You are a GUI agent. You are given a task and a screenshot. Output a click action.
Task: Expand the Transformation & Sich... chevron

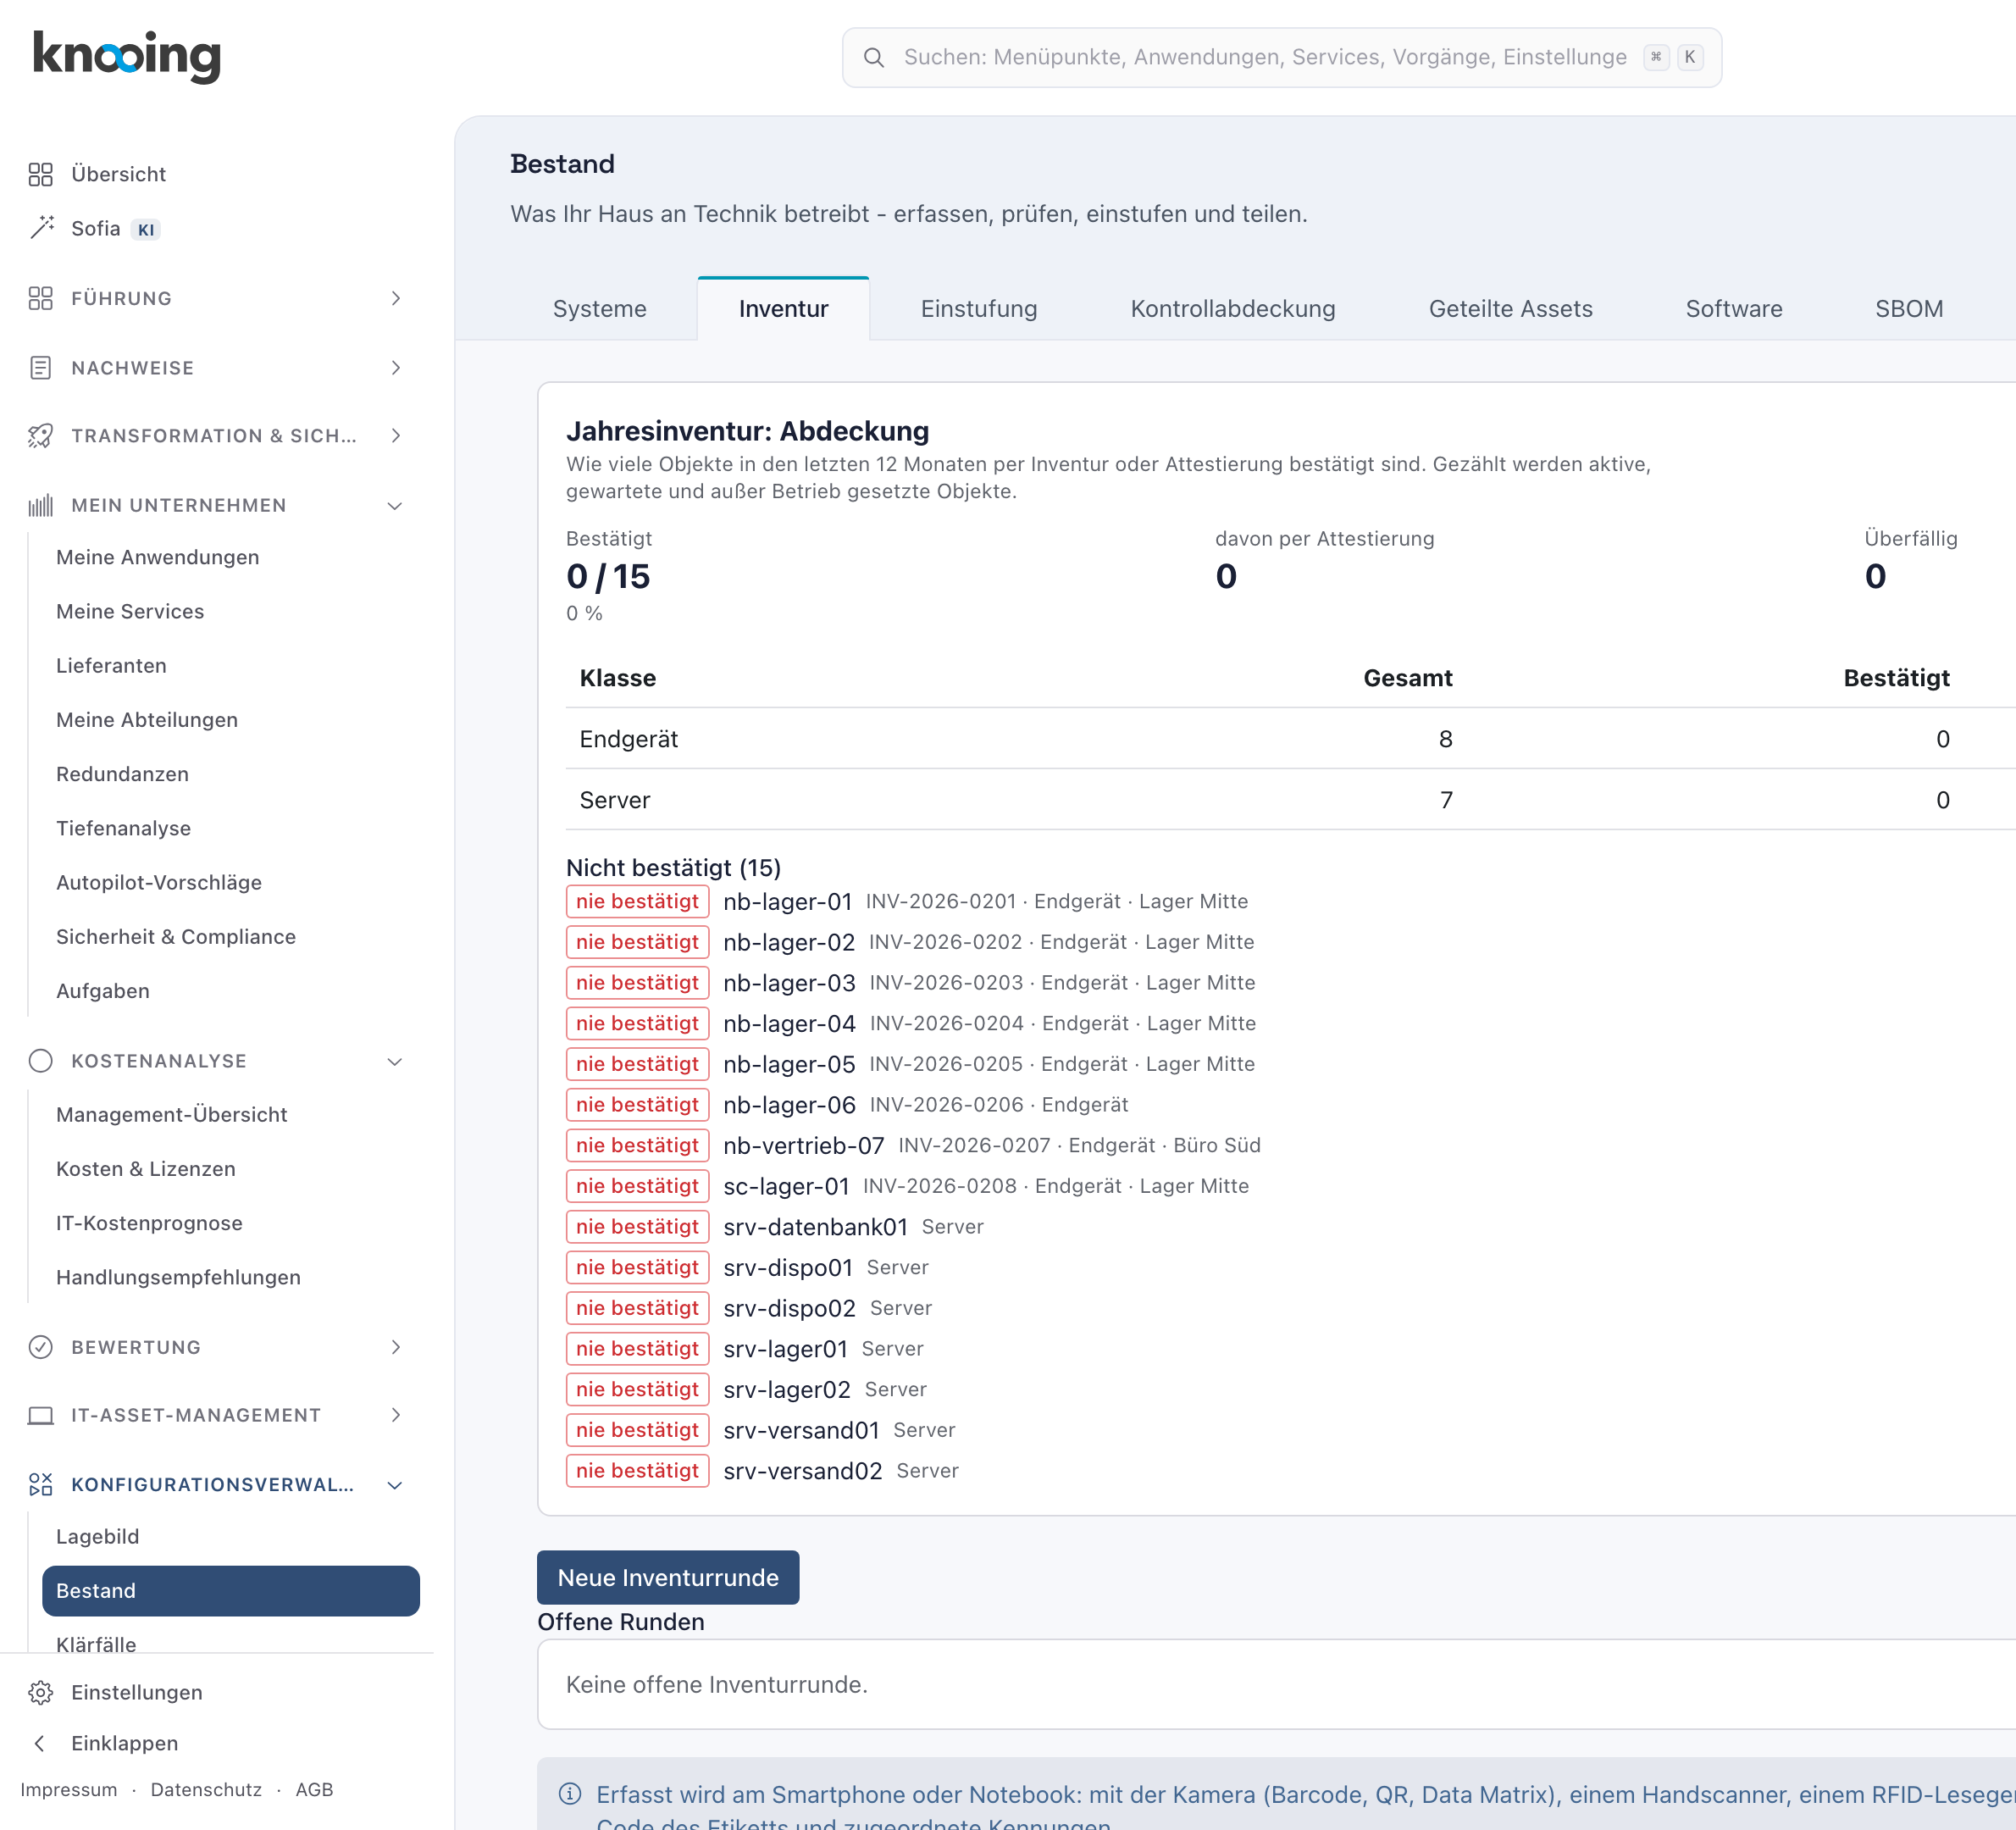(396, 436)
